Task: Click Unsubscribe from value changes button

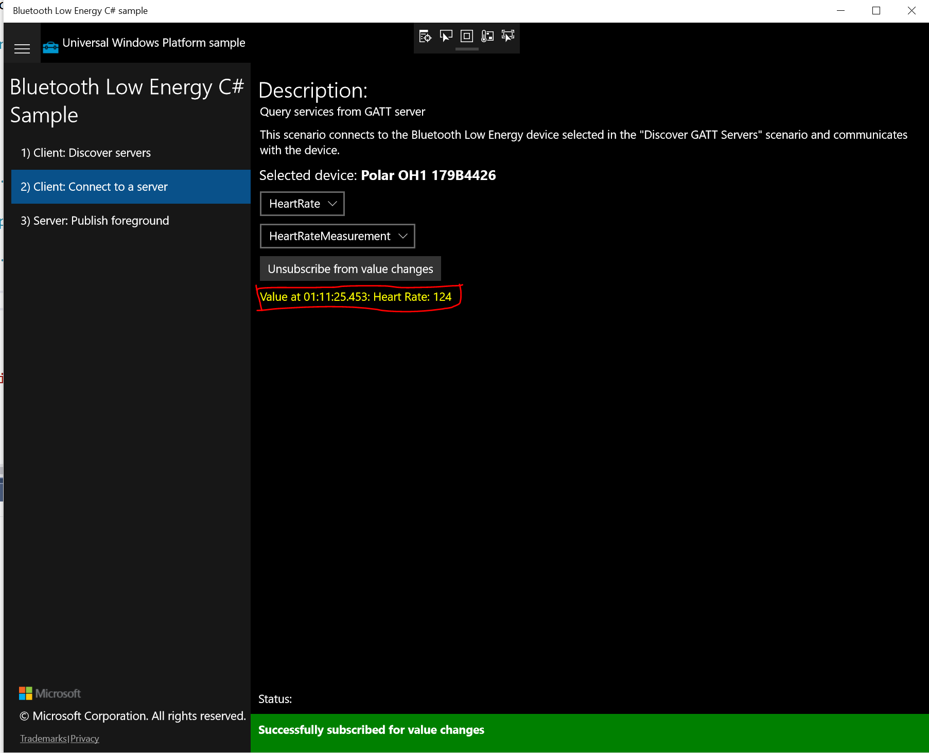Action: tap(350, 268)
